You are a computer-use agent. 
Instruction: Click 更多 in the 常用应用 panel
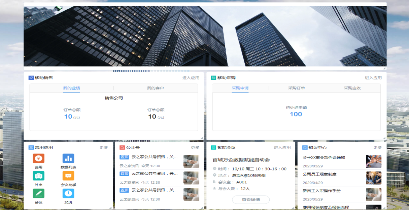pyautogui.click(x=104, y=148)
